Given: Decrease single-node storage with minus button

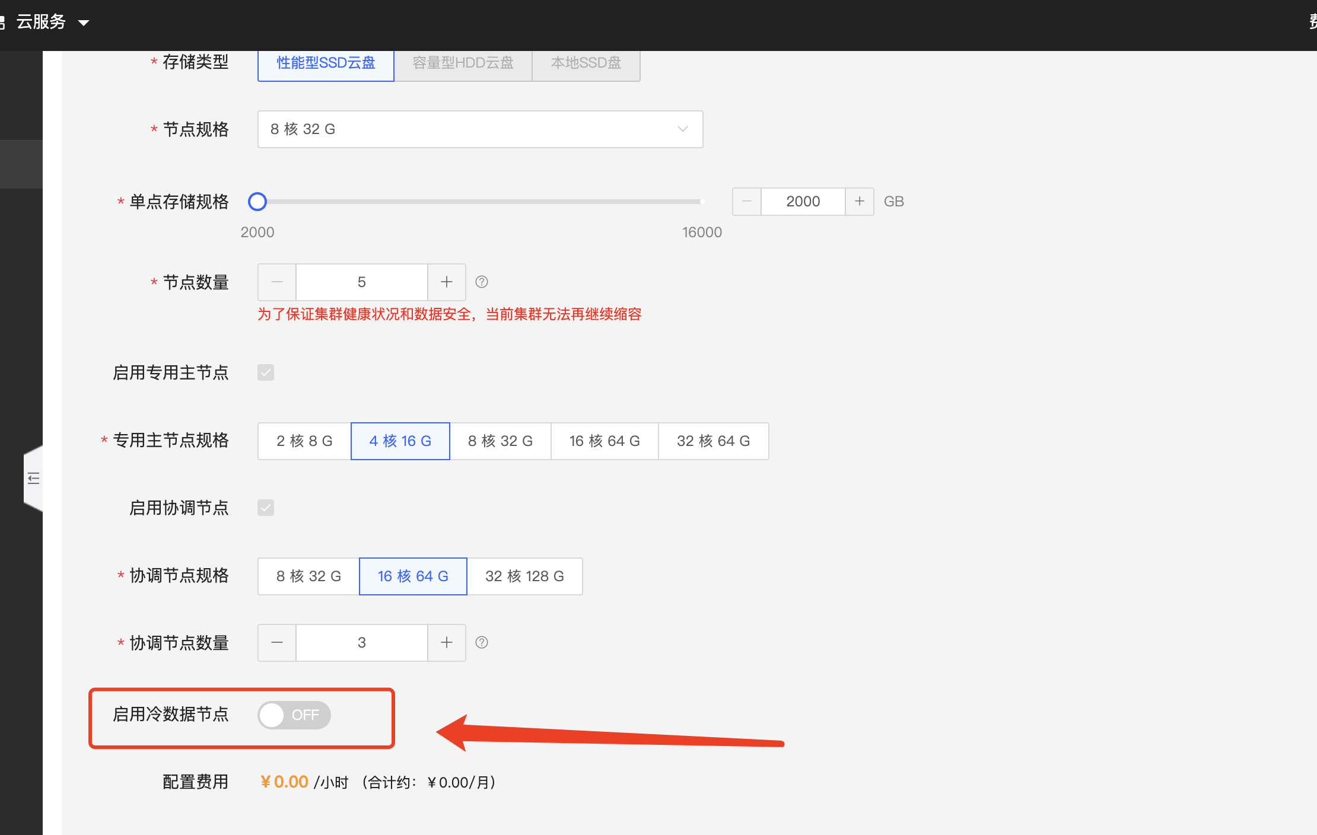Looking at the screenshot, I should tap(747, 202).
